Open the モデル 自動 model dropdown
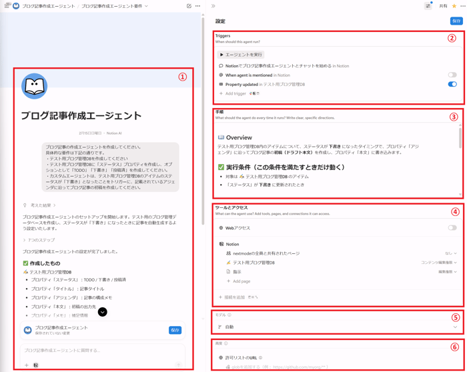This screenshot has width=467, height=372. [x=338, y=327]
